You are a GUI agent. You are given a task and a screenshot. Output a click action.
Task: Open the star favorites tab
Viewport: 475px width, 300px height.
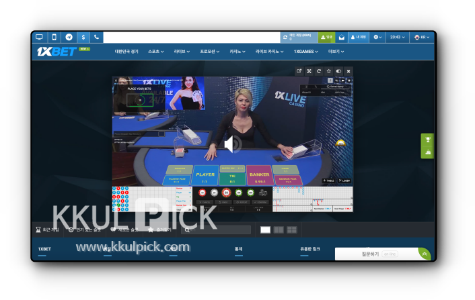[159, 230]
